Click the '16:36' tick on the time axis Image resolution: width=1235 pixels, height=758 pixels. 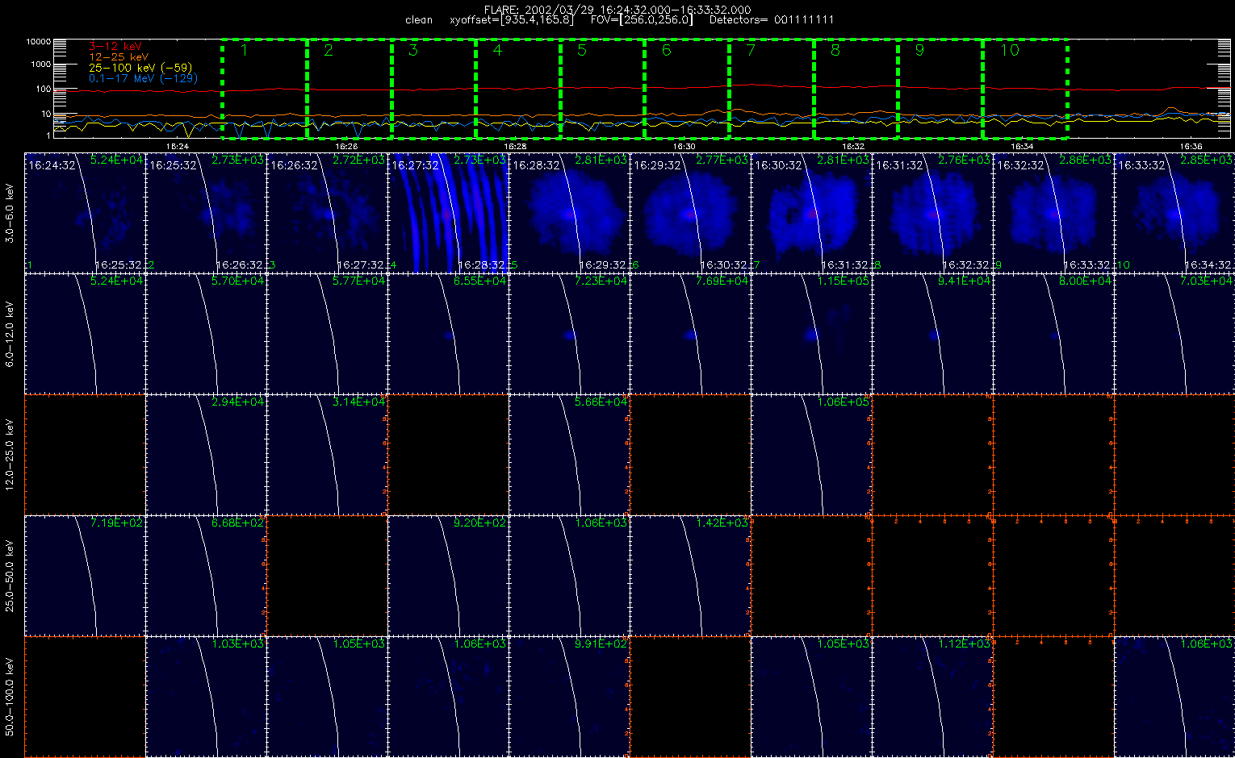pos(1191,146)
